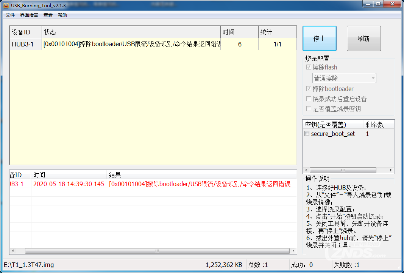Screen dimensions: 404x273
Task: Click the red log result error message
Action: pos(200,184)
